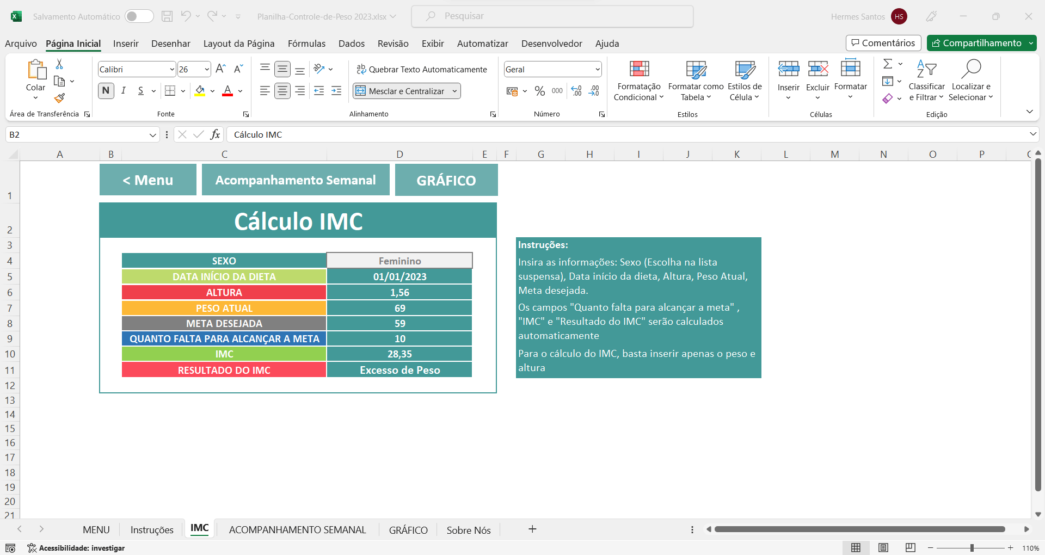Decrease font size with A down icon
The width and height of the screenshot is (1045, 555).
238,69
